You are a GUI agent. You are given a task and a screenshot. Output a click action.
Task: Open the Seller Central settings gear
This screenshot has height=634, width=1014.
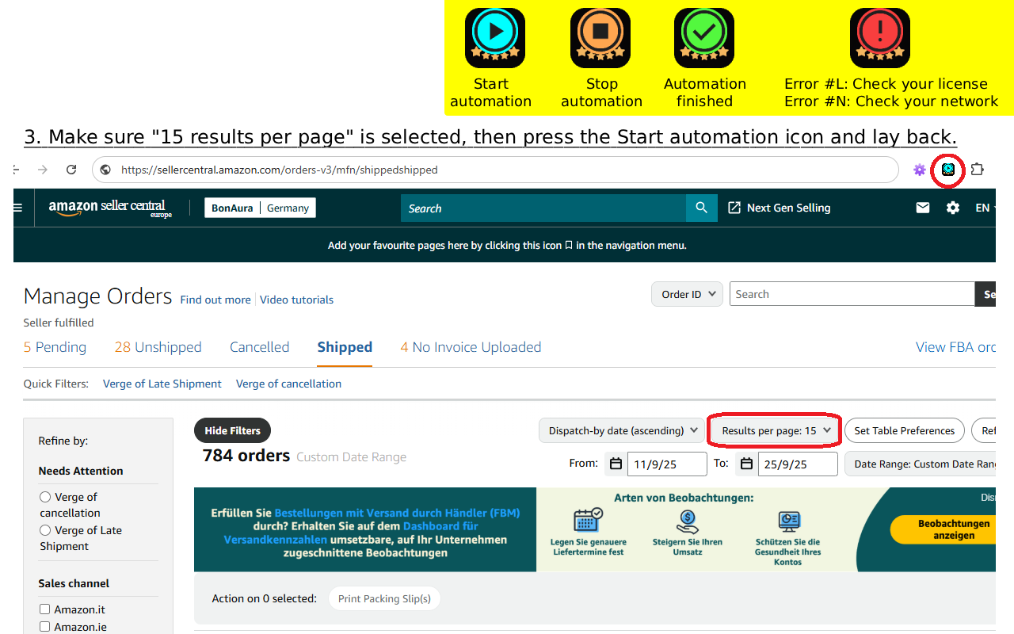click(953, 208)
